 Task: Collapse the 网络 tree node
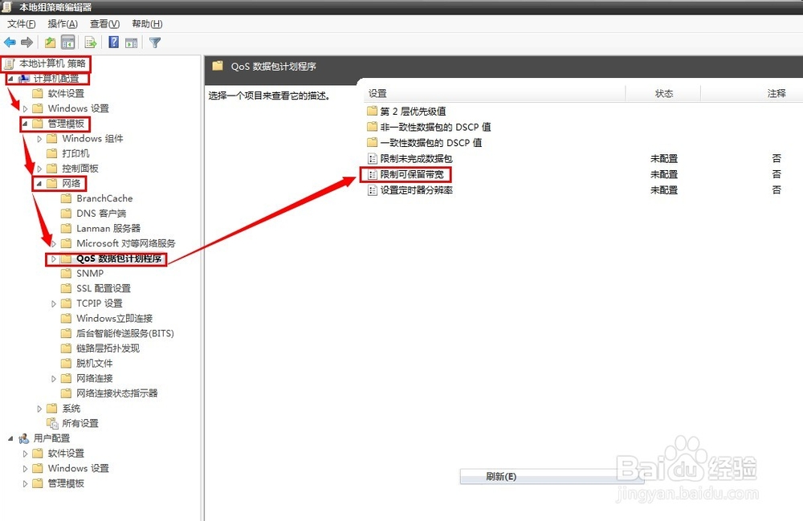(39, 183)
